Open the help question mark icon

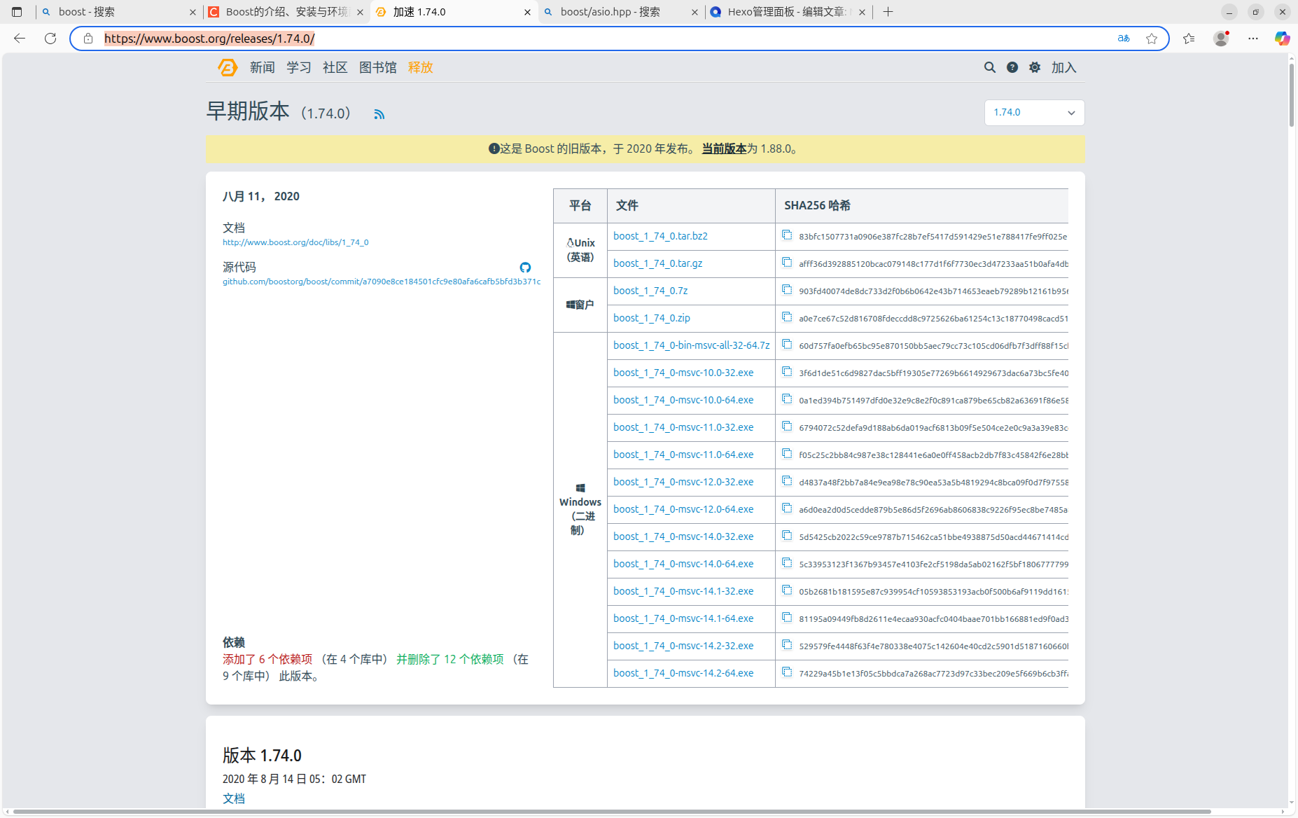pos(1012,67)
